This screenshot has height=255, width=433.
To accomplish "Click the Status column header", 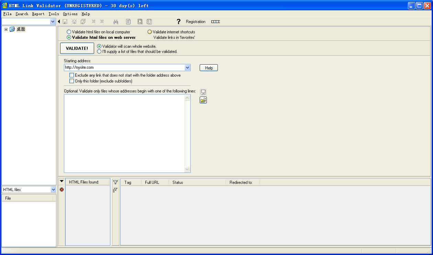I will 197,182.
